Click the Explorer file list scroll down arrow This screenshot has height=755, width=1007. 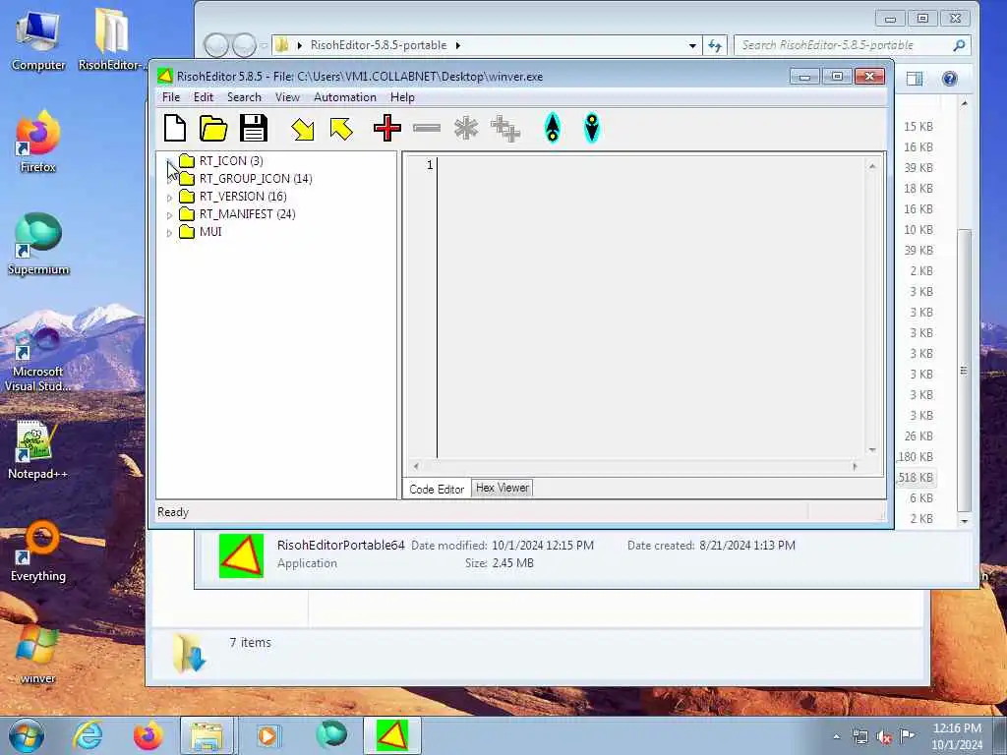964,521
